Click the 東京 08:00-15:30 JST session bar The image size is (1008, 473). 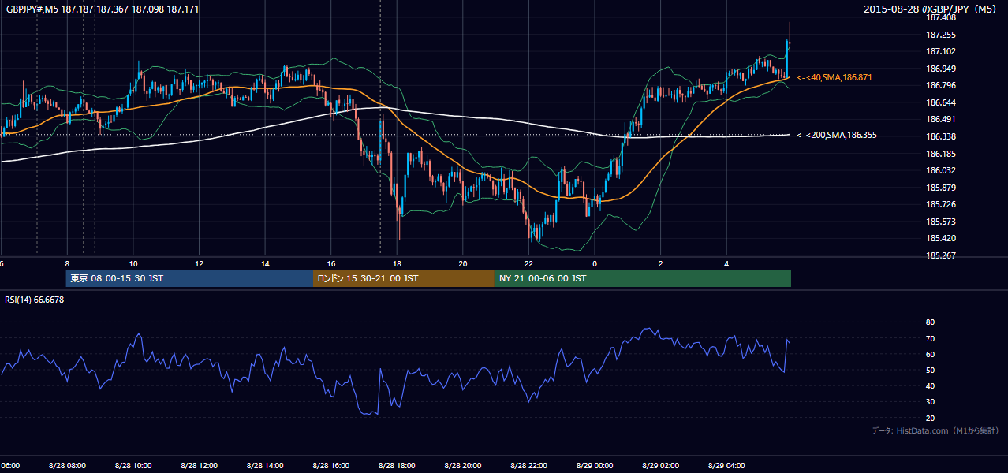point(189,278)
